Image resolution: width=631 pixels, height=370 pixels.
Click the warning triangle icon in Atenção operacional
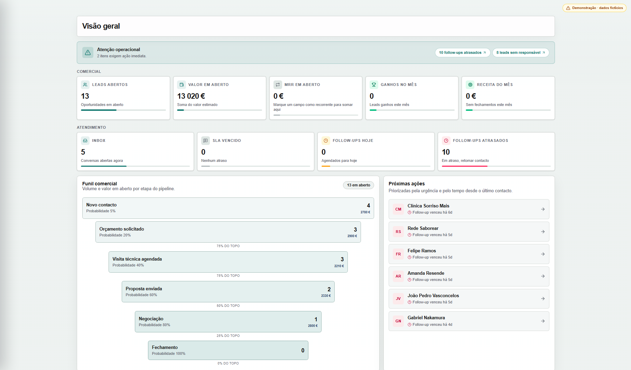click(x=88, y=52)
